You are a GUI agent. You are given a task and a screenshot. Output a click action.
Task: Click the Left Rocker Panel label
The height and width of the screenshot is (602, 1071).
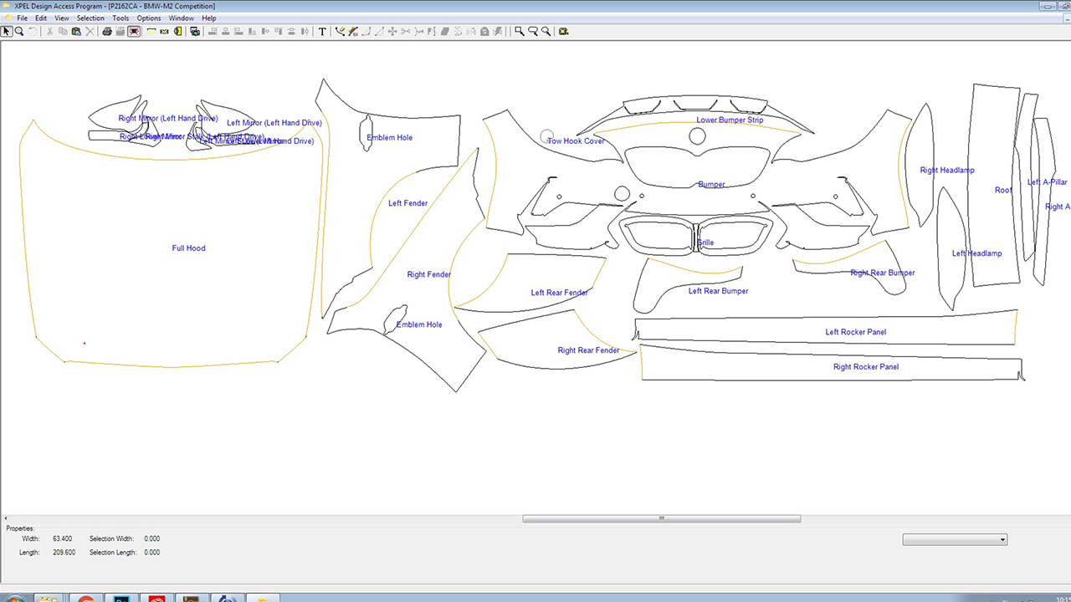[856, 332]
